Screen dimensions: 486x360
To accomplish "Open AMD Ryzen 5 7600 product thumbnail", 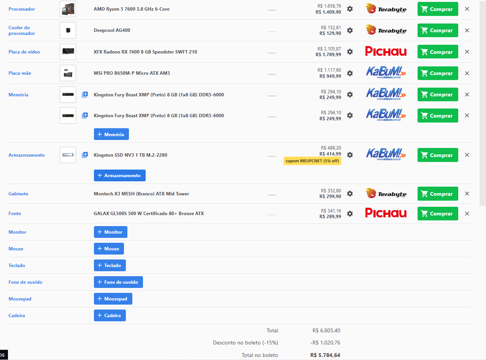I will coord(68,9).
